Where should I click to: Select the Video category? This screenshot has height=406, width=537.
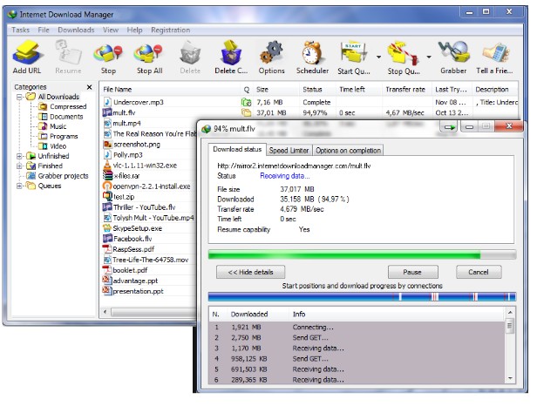[x=52, y=146]
